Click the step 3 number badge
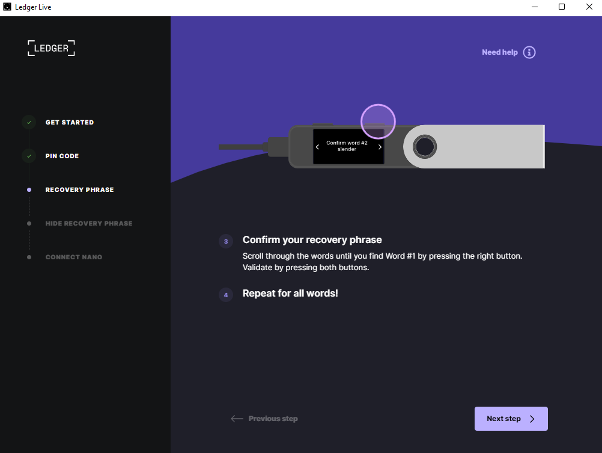This screenshot has width=602, height=453. (x=226, y=241)
